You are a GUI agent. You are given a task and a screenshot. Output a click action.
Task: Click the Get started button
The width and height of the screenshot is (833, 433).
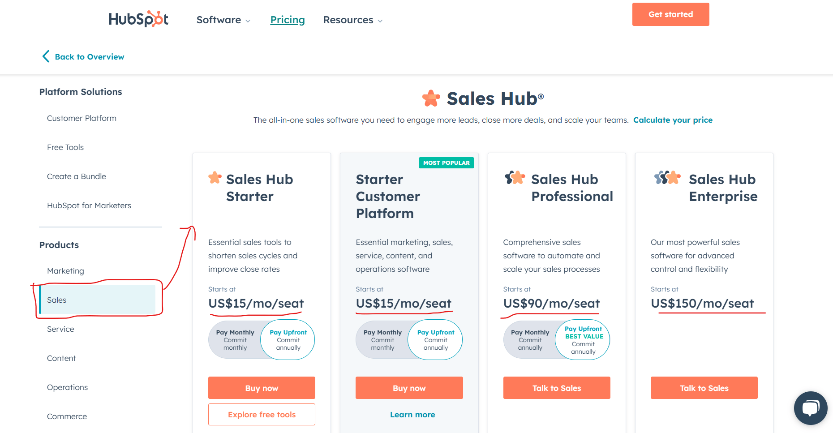[670, 14]
